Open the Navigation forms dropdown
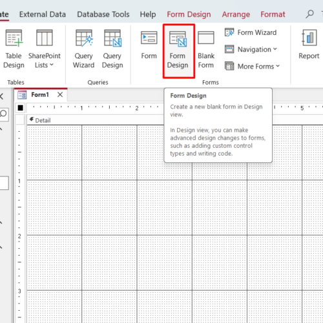 tap(251, 49)
